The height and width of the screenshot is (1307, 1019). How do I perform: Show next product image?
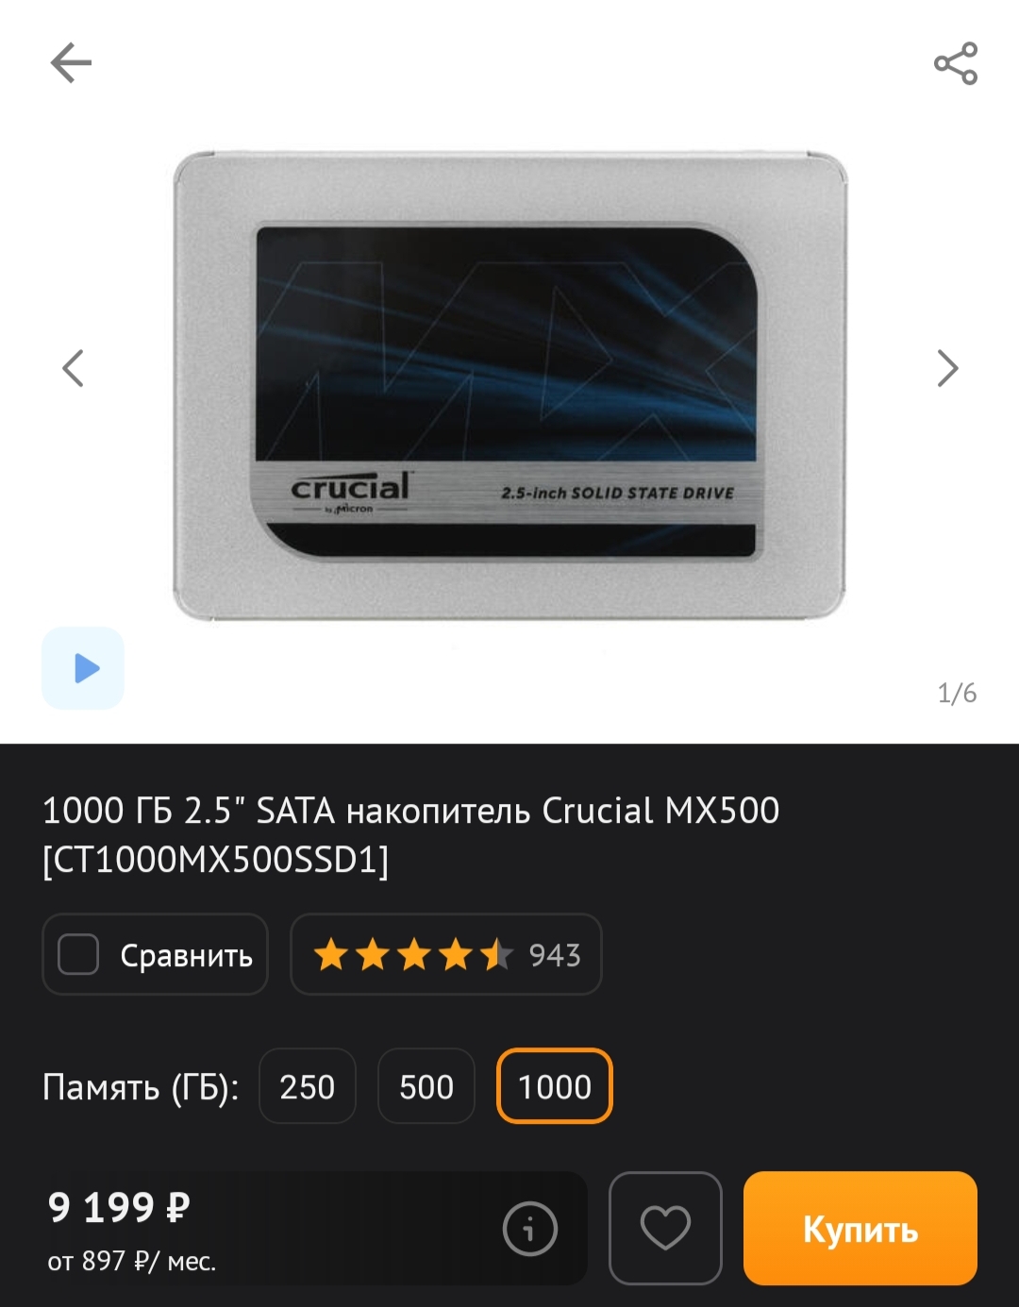point(947,368)
